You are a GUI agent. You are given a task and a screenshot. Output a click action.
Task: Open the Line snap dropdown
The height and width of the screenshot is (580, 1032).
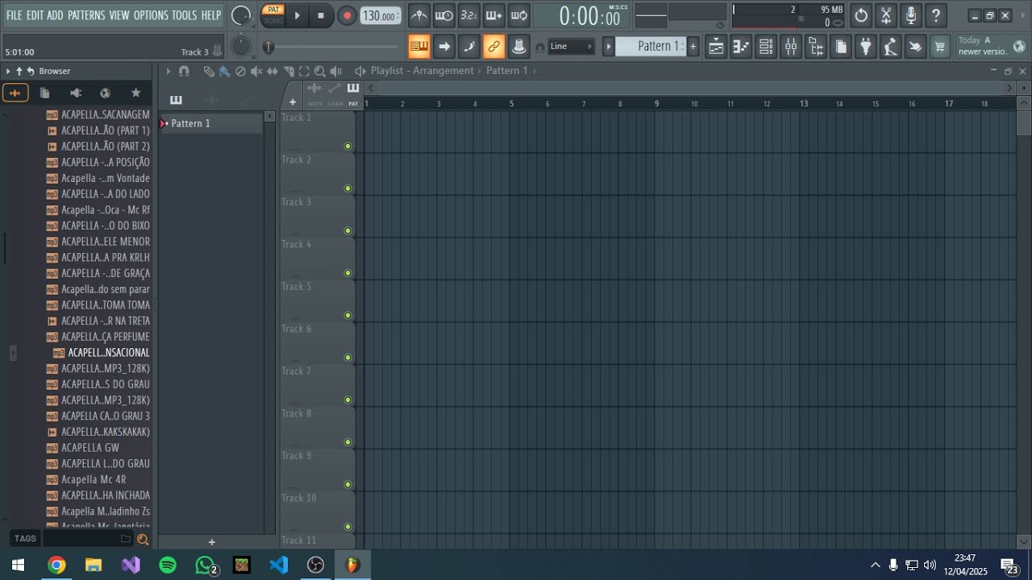571,47
